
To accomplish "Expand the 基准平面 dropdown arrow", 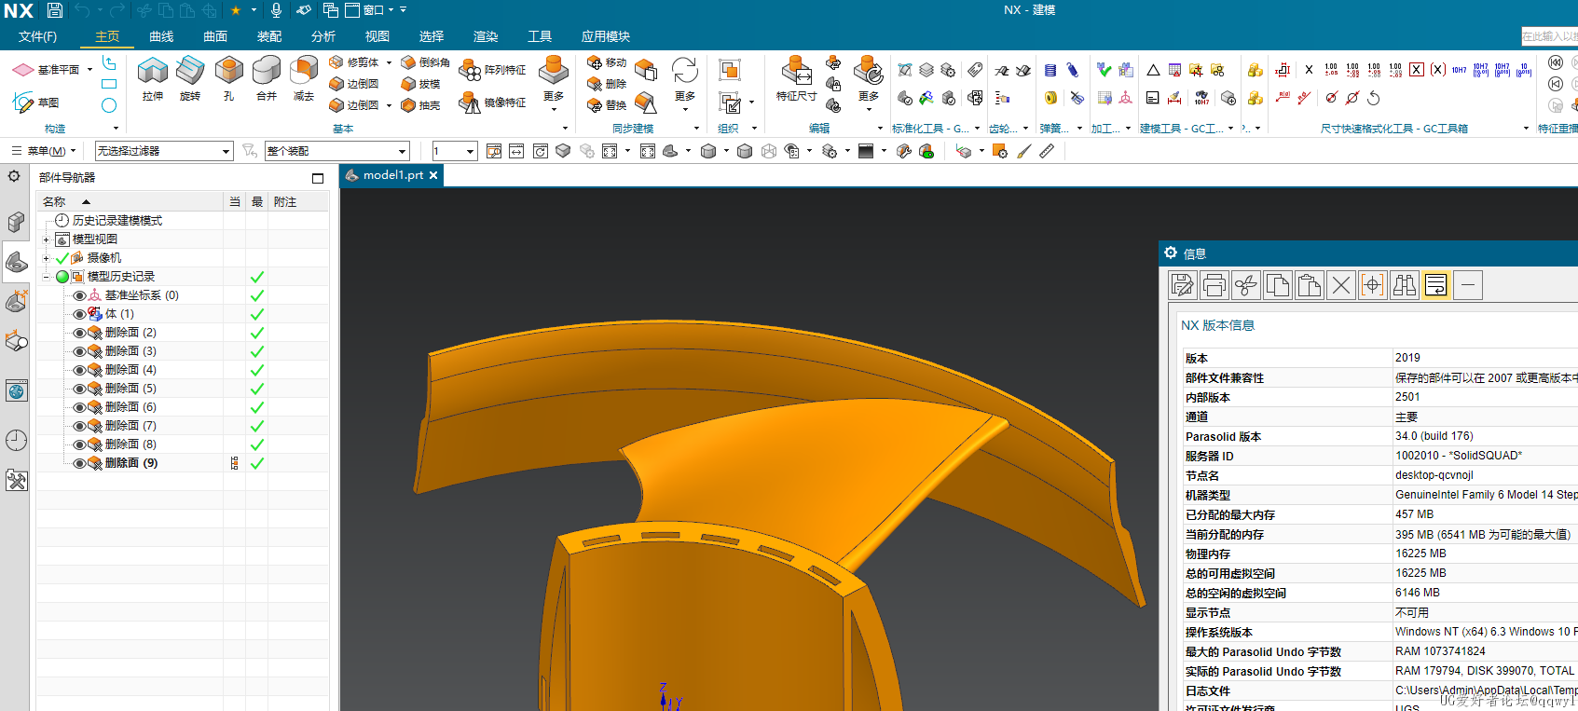I will click(x=89, y=70).
